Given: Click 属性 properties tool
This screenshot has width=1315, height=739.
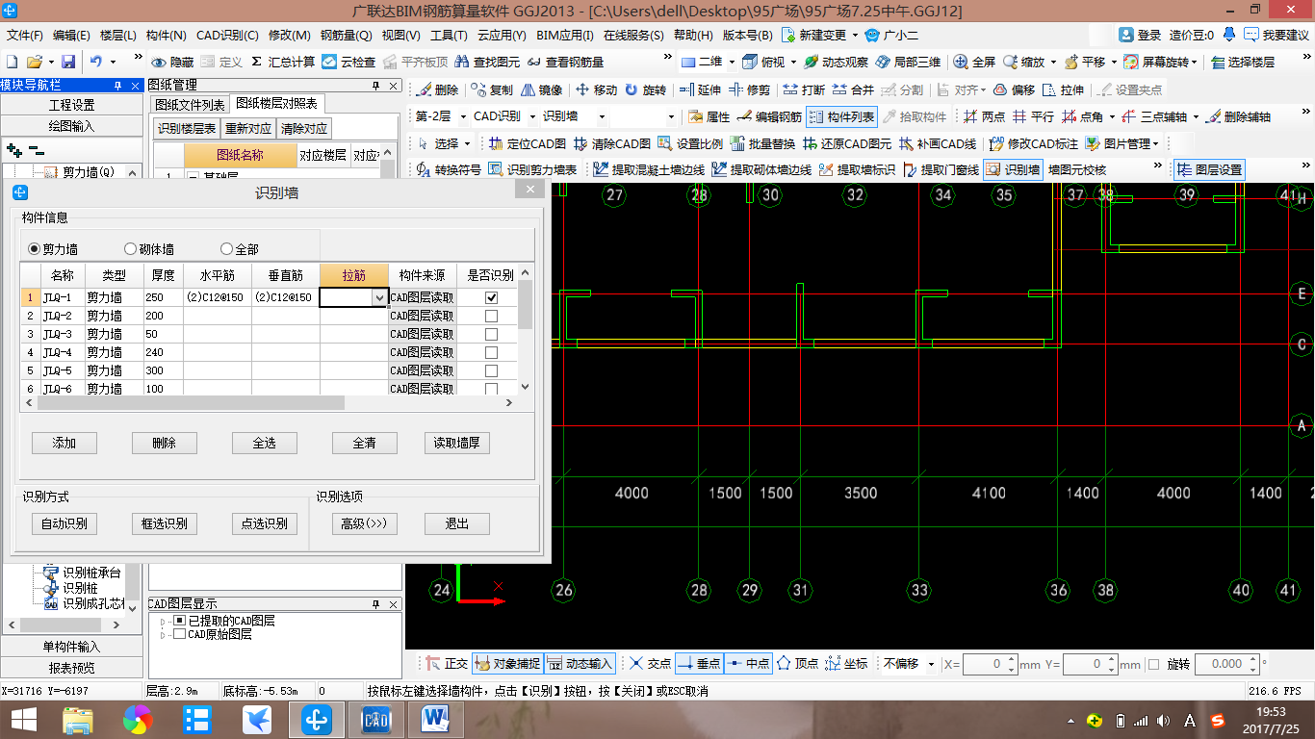Looking at the screenshot, I should [x=709, y=116].
